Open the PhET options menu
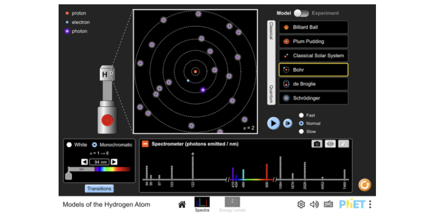The image size is (434, 217). click(x=370, y=205)
